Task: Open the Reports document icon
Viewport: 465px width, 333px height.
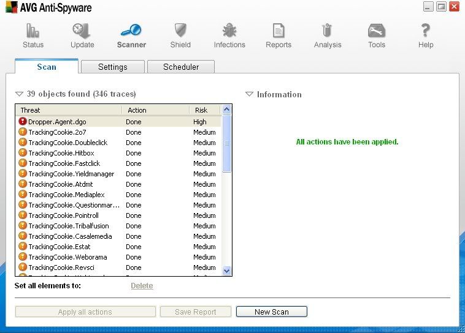Action: coord(279,31)
